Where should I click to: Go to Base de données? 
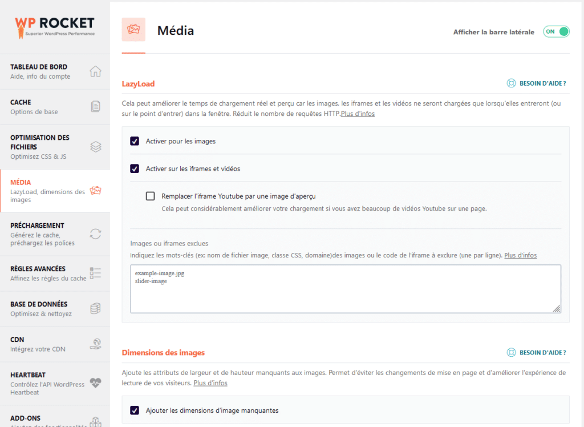coord(55,308)
